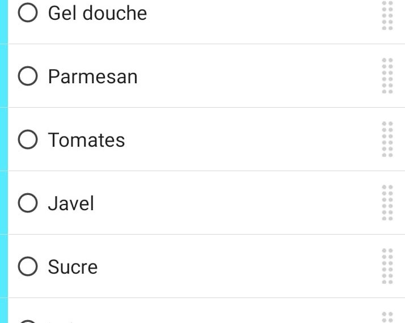This screenshot has height=323, width=405.
Task: Click the handle of the item below Sucre
Action: coord(387,317)
